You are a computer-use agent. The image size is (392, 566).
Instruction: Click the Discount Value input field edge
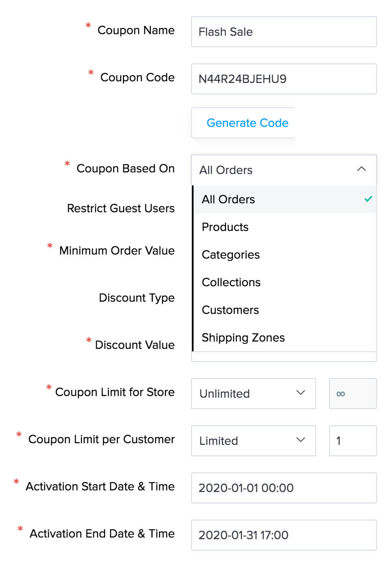284,357
